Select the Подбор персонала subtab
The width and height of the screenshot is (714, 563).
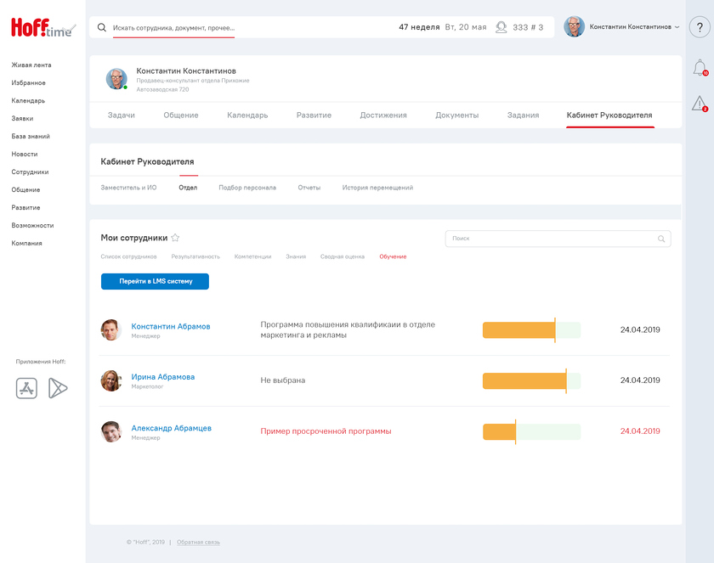click(x=246, y=188)
